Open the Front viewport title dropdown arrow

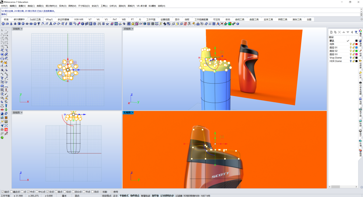(22, 113)
